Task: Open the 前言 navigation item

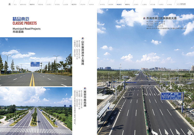Action: [15, 5]
